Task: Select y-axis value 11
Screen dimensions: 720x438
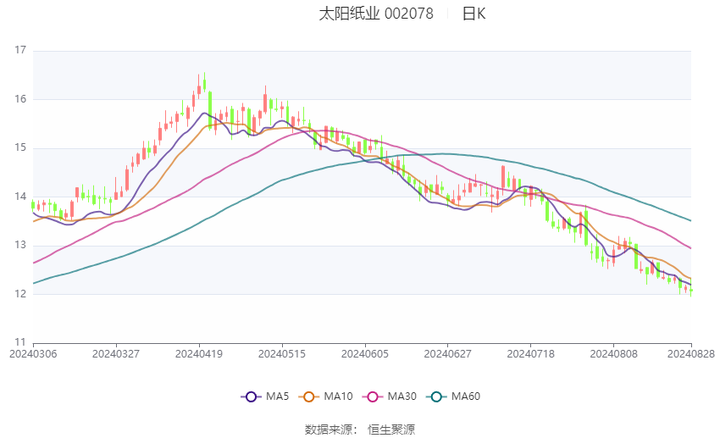Action: [20, 342]
